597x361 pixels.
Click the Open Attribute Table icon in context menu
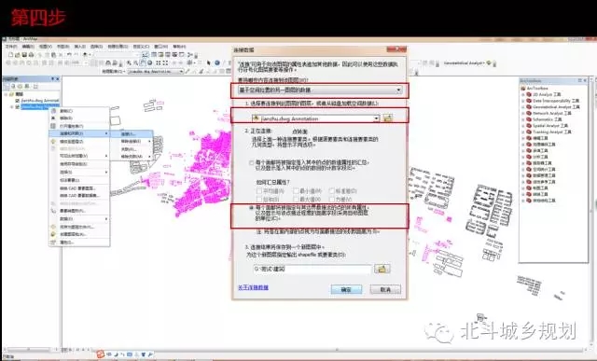pos(54,126)
